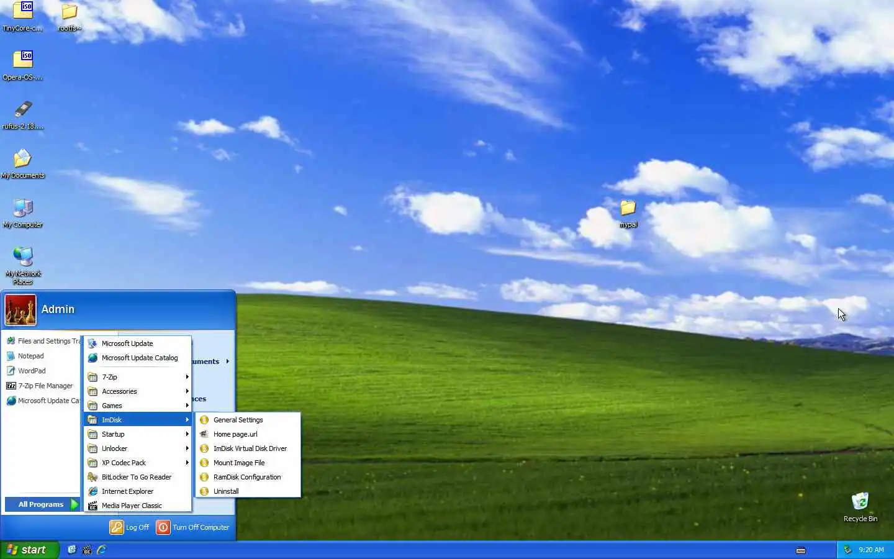This screenshot has height=559, width=894.
Task: Open My Documents desktop icon
Action: (x=23, y=164)
